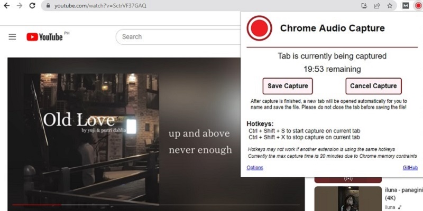This screenshot has height=211, width=423.
Task: Bookmark this page with the star icon
Action: coord(390,6)
